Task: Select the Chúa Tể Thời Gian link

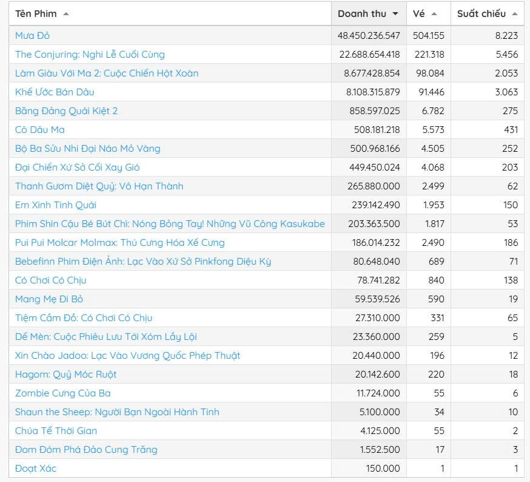Action: click(x=56, y=431)
